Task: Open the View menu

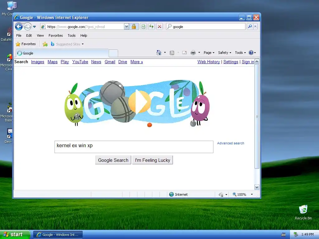Action: [40, 35]
